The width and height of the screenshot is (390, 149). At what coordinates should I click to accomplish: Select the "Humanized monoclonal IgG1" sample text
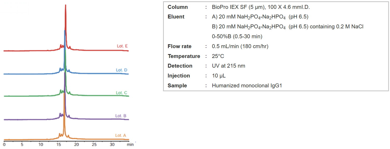click(247, 86)
